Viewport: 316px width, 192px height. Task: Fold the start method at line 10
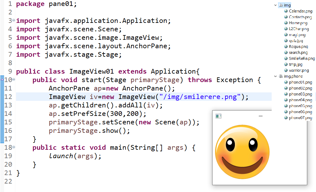point(14,80)
